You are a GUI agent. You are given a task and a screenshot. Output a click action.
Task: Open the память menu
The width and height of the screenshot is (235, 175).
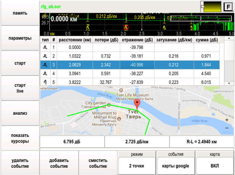(20, 13)
